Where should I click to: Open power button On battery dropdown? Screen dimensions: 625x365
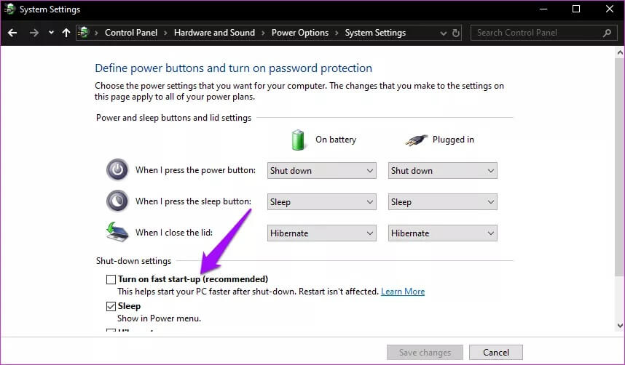coord(321,171)
